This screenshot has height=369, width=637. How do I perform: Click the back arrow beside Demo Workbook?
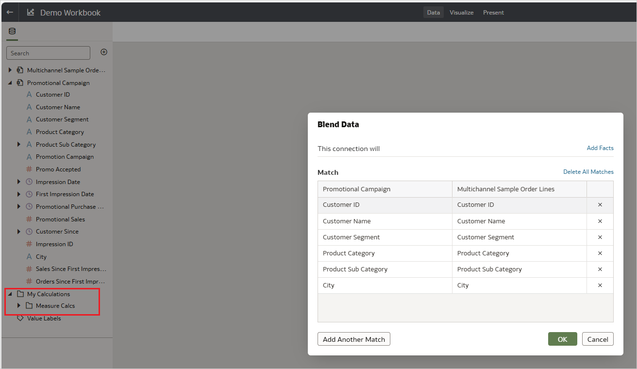click(x=9, y=12)
